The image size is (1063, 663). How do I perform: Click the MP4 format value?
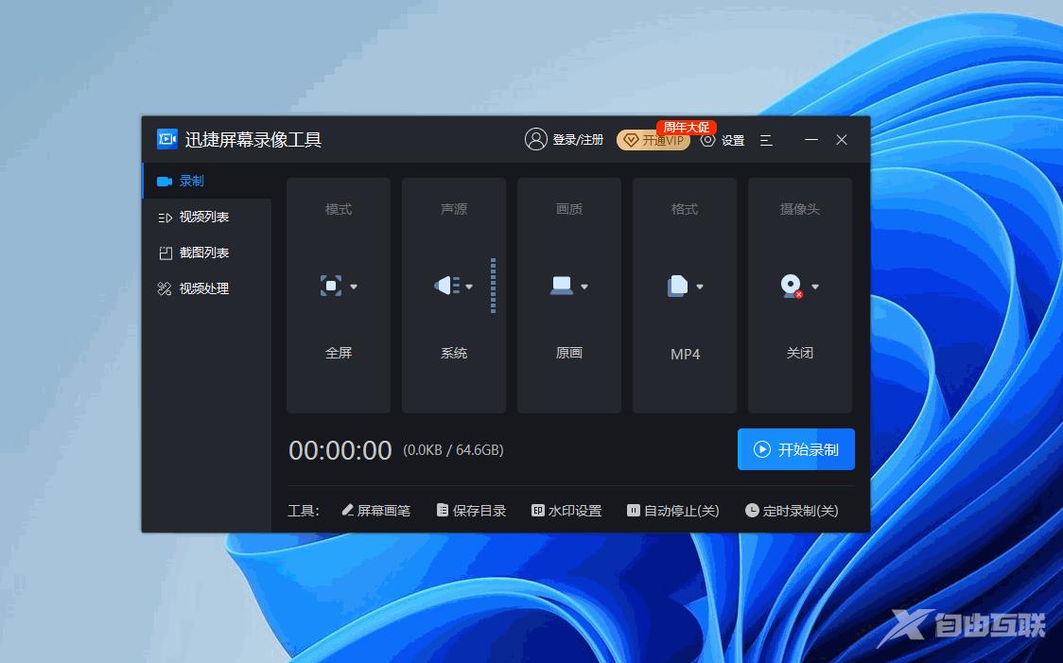click(685, 354)
